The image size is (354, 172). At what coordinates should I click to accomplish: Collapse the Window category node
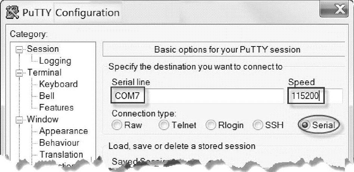[19, 120]
